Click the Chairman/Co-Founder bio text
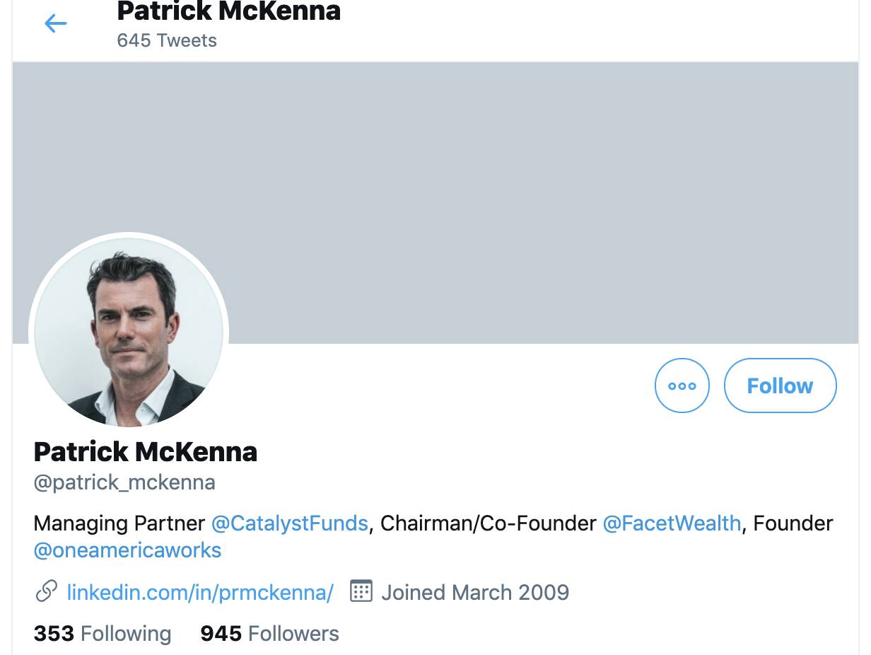Image resolution: width=871 pixels, height=655 pixels. [489, 523]
